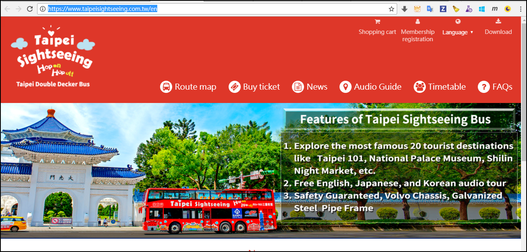Image resolution: width=527 pixels, height=252 pixels.
Task: Open the Timetable menu item
Action: pos(440,87)
